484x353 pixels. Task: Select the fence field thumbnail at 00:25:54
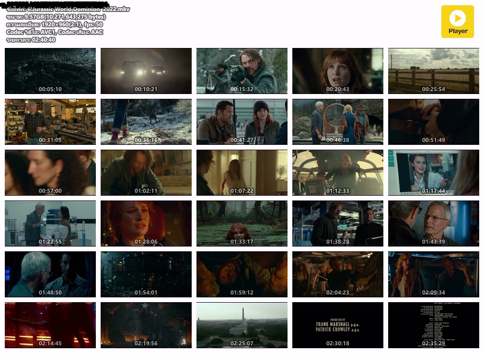pyautogui.click(x=434, y=71)
